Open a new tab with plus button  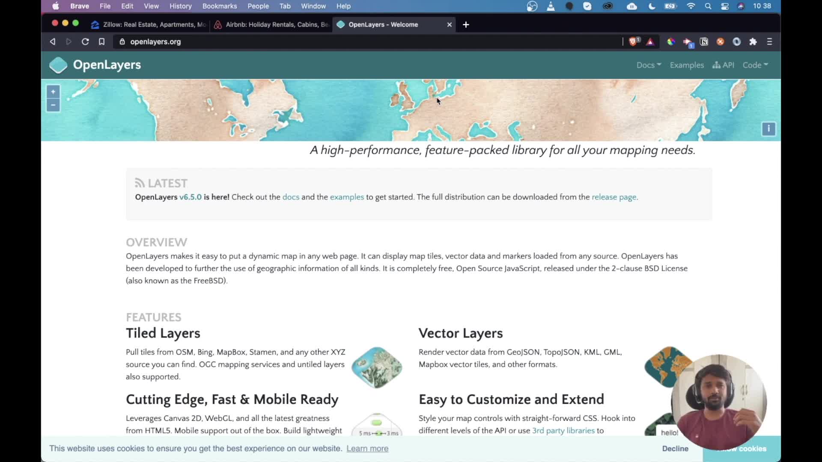466,25
